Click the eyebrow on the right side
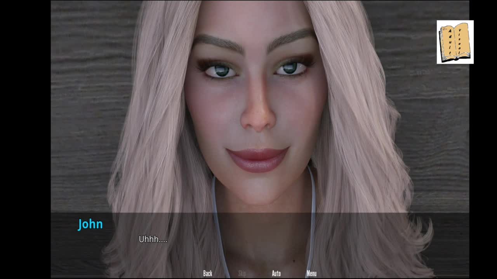Screen dimensions: 497x279 point(292,38)
